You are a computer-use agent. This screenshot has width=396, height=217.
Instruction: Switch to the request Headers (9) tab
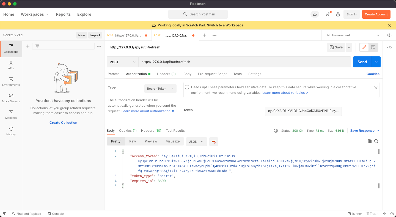[x=166, y=74]
